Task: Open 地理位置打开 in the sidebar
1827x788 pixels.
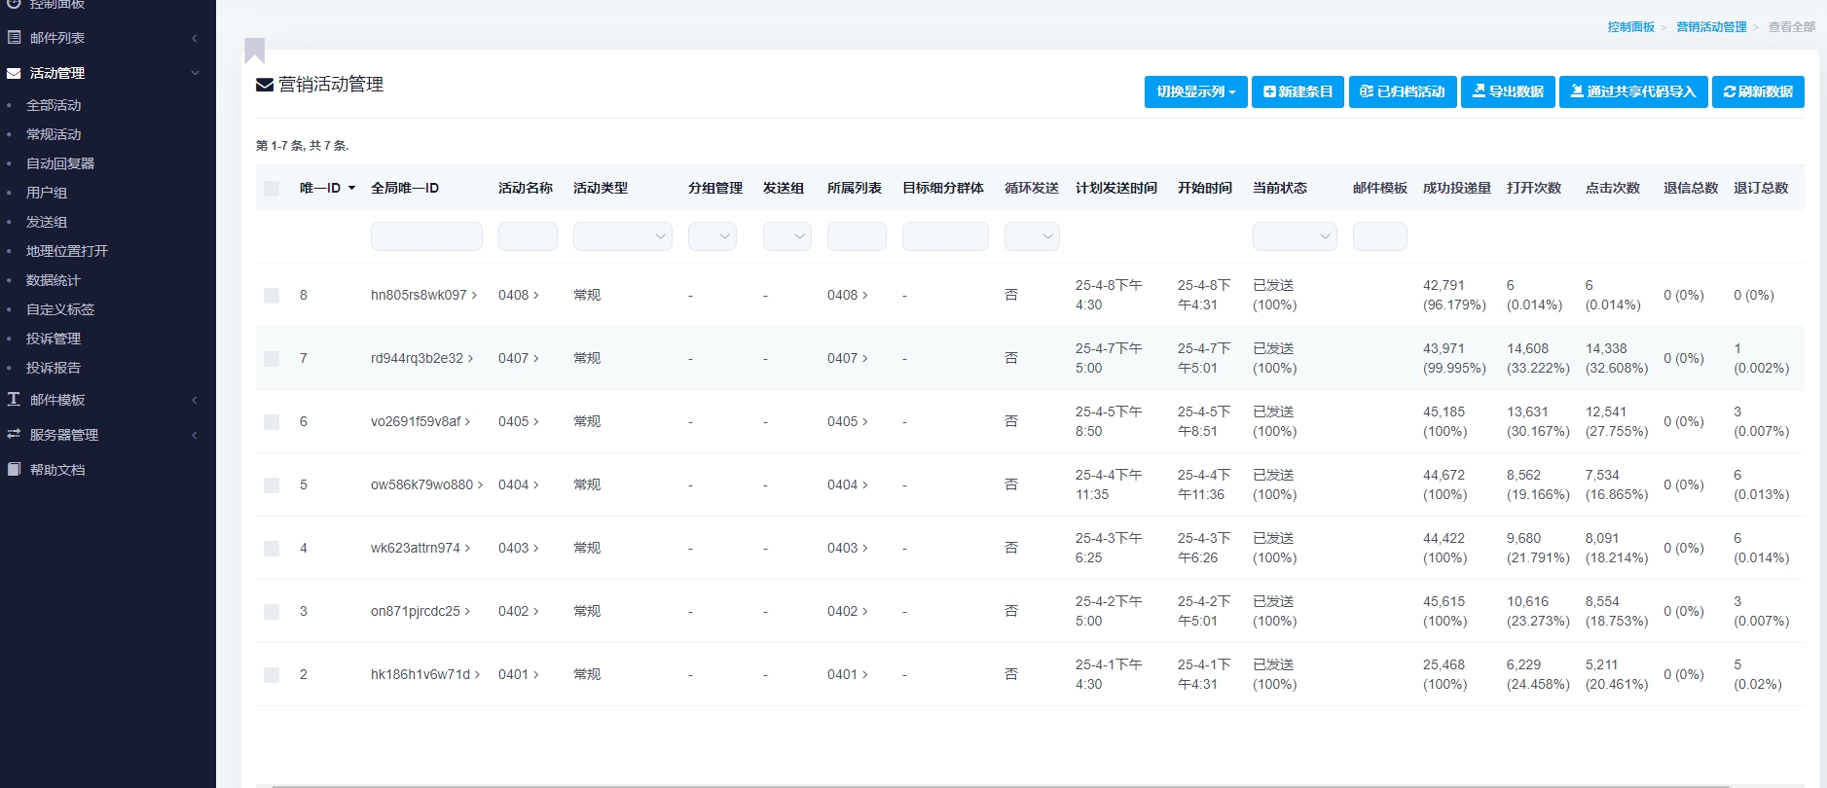Action: 67,251
